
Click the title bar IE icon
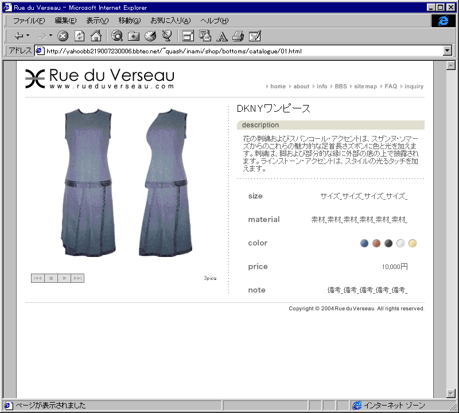coord(7,7)
